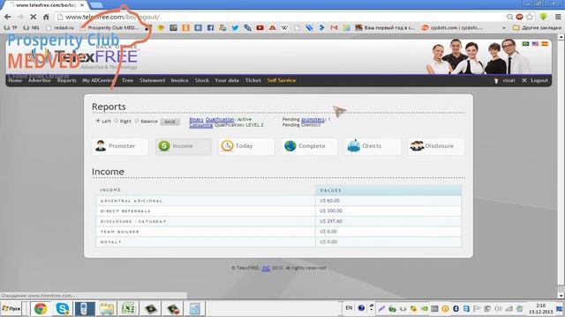
Task: Click the US 300.00 direct referrals value
Action: [331, 211]
